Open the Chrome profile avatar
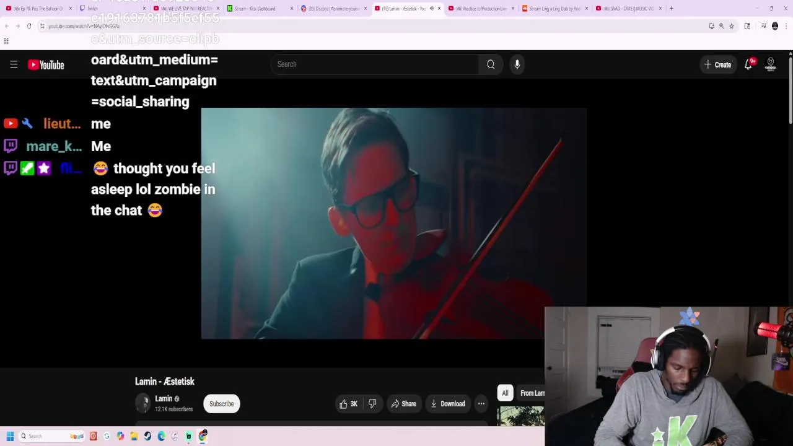Viewport: 793px width, 446px height. point(775,26)
